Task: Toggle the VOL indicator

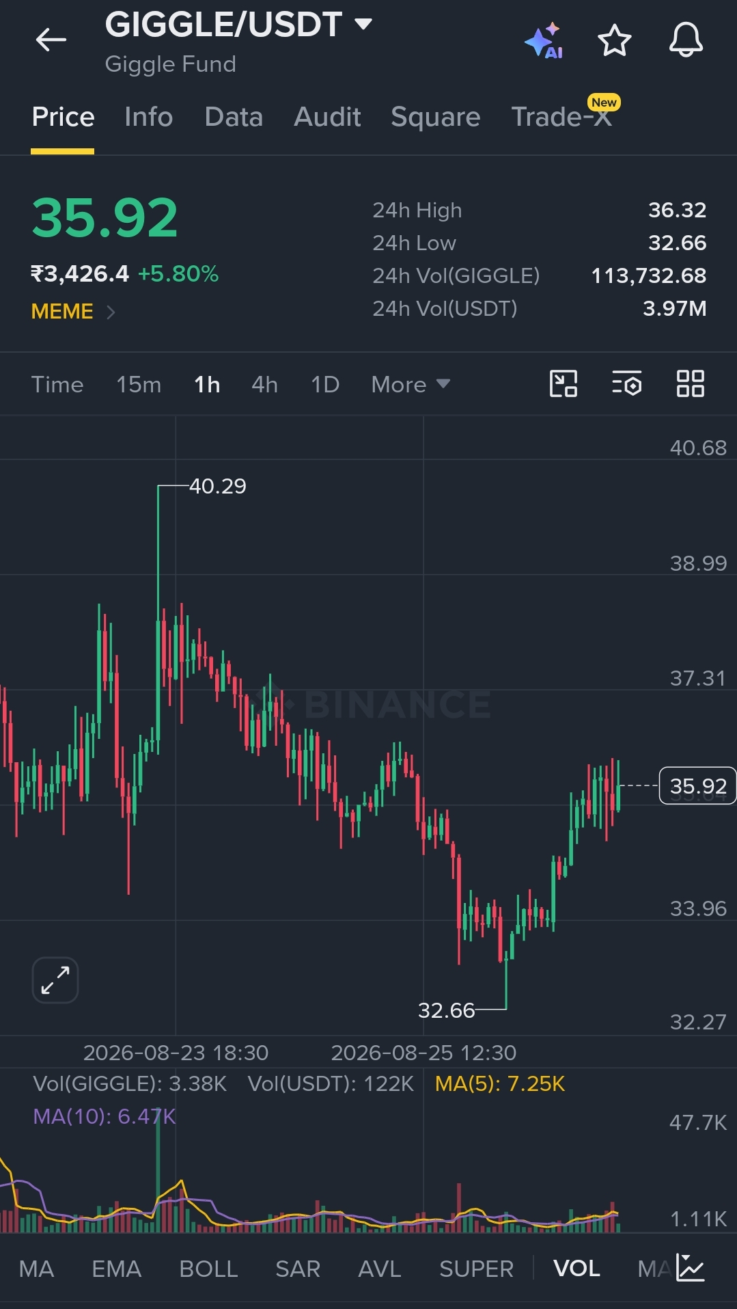Action: 576,1269
